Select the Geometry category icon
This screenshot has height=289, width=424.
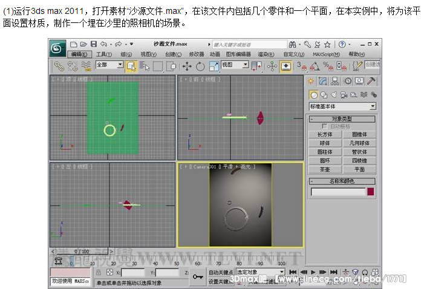click(314, 95)
